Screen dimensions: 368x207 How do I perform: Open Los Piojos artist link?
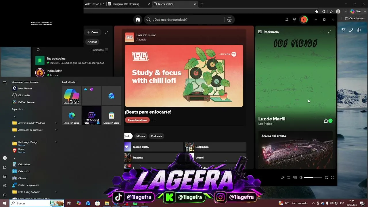[x=265, y=124]
